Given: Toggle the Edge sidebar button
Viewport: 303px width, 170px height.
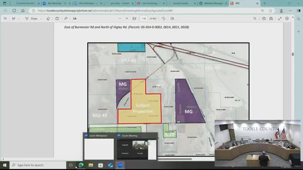Looking at the screenshot, I should (299, 11).
